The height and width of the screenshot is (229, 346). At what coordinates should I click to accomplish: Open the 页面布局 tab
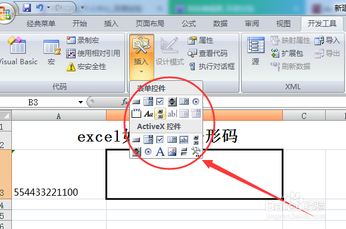click(150, 23)
